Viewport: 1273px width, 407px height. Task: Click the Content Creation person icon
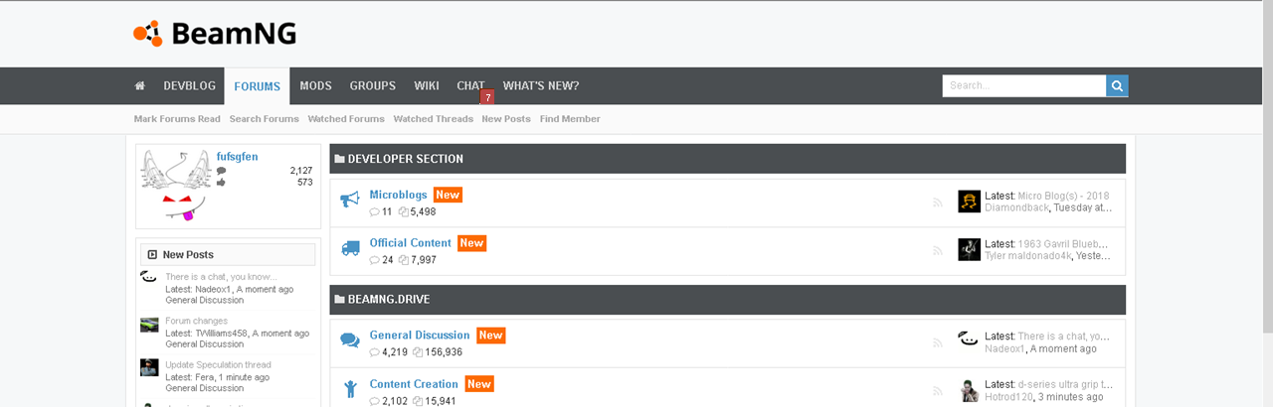[350, 390]
